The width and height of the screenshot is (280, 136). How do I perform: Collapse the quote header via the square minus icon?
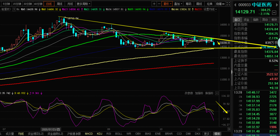point(274,13)
